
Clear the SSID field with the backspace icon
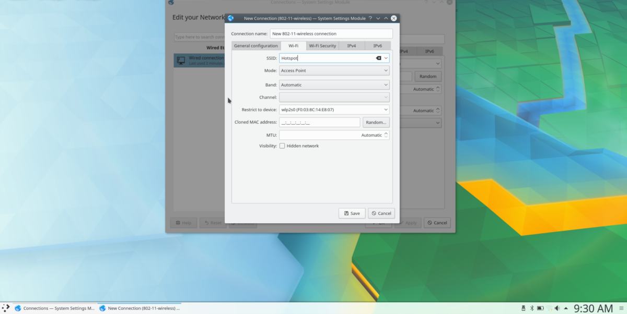click(x=379, y=58)
